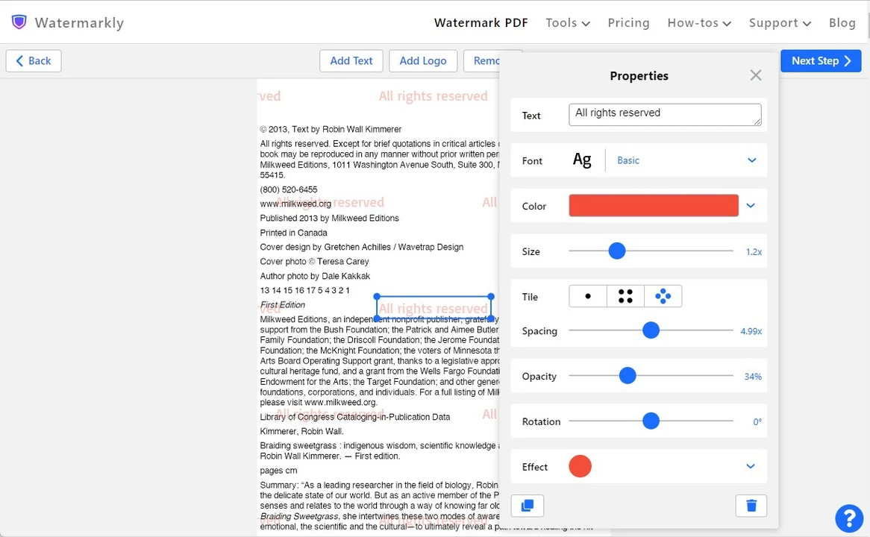Click the 'pages cm' line
The width and height of the screenshot is (870, 537).
(x=278, y=471)
